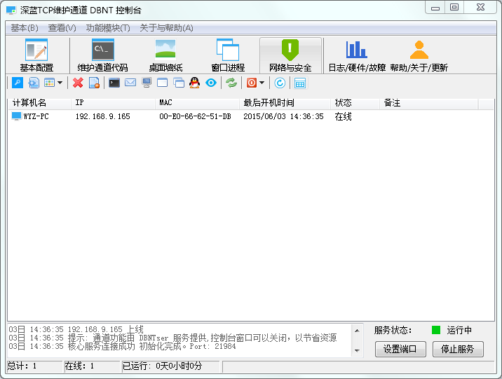Click the green sync arrows toolbar icon
The height and width of the screenshot is (379, 502).
(231, 83)
